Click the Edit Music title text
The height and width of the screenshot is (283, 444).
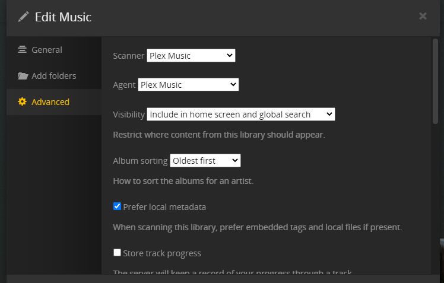tap(63, 17)
